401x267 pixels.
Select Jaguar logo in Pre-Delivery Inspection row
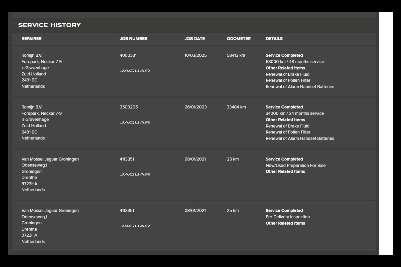click(135, 226)
